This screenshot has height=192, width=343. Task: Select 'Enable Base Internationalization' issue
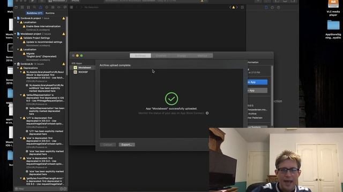(43, 26)
